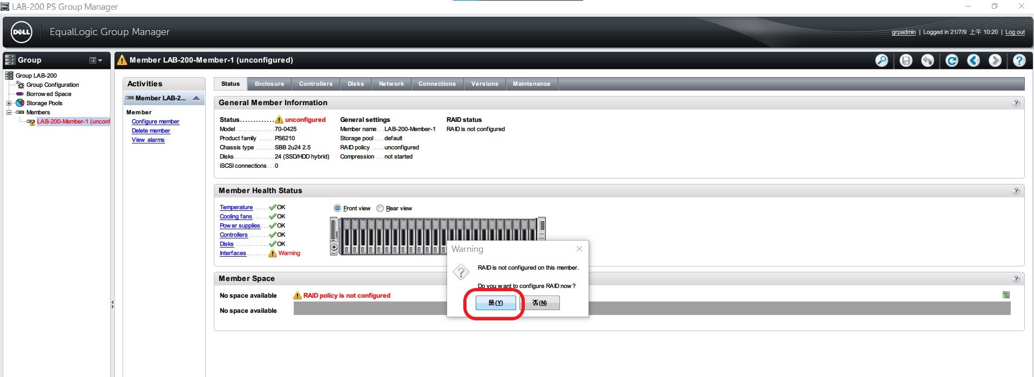Click the warning triangle in member title bar
The height and width of the screenshot is (377, 1034).
point(122,60)
